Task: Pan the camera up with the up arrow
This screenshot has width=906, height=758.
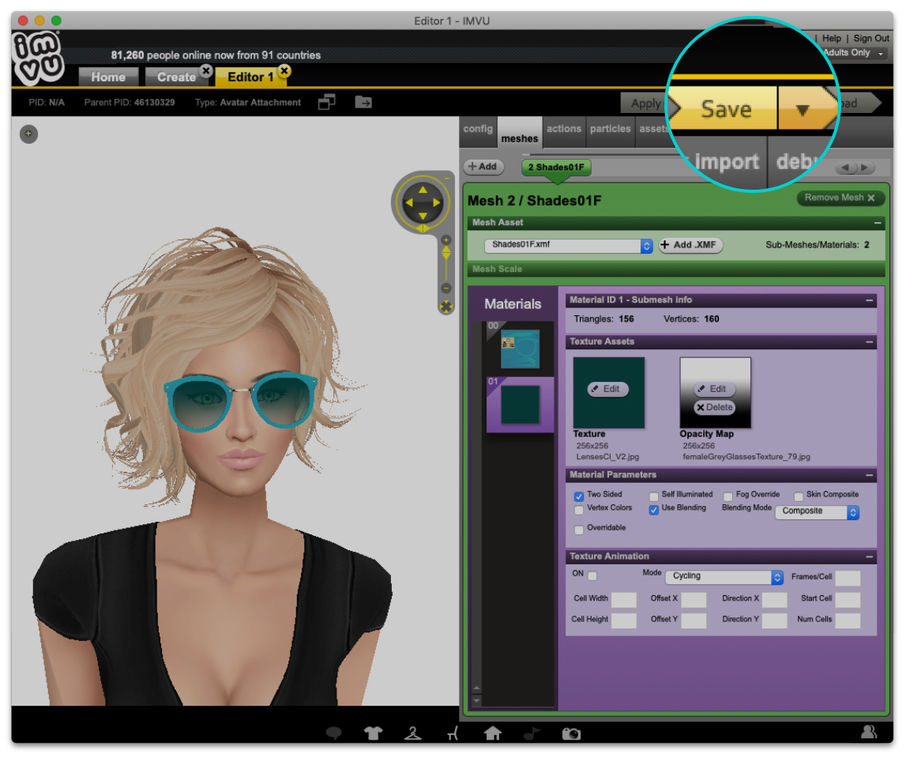Action: tap(423, 190)
